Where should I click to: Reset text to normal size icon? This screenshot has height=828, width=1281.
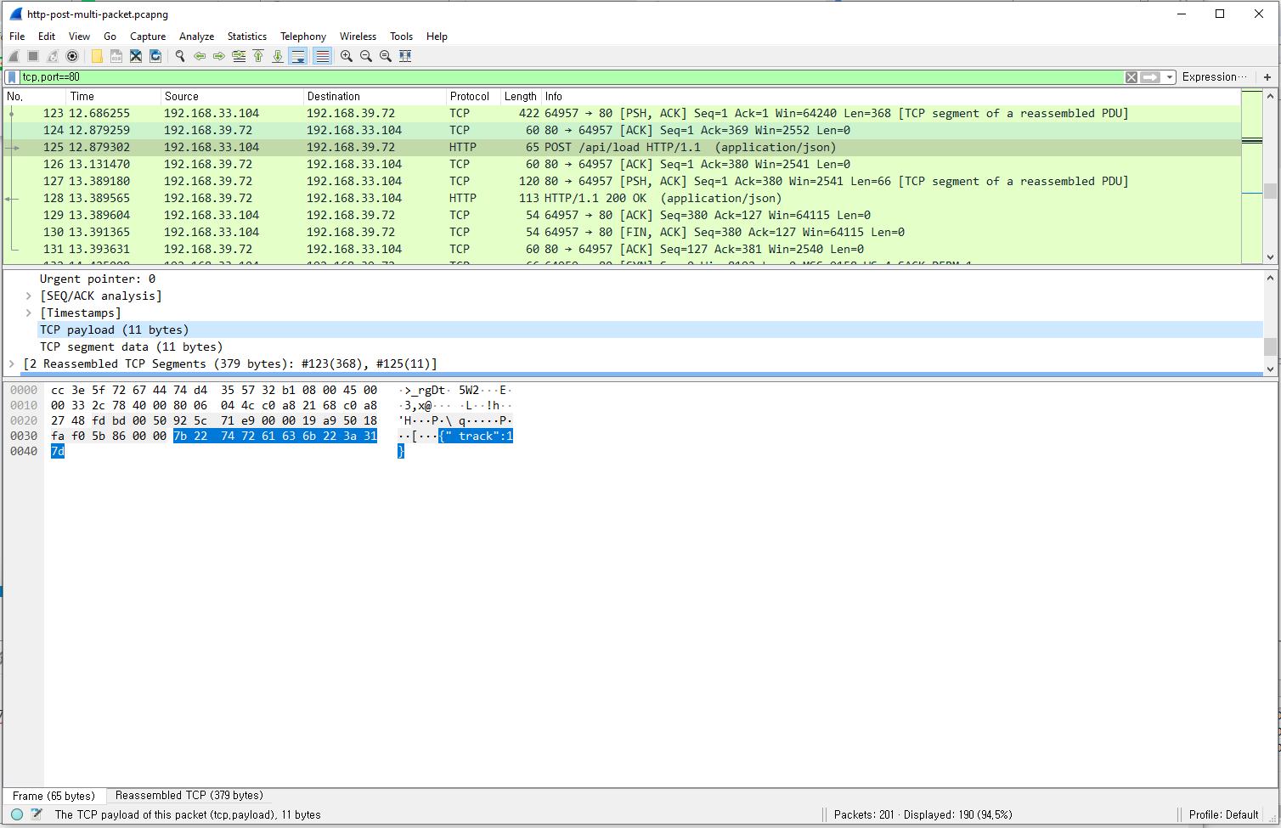click(x=386, y=56)
